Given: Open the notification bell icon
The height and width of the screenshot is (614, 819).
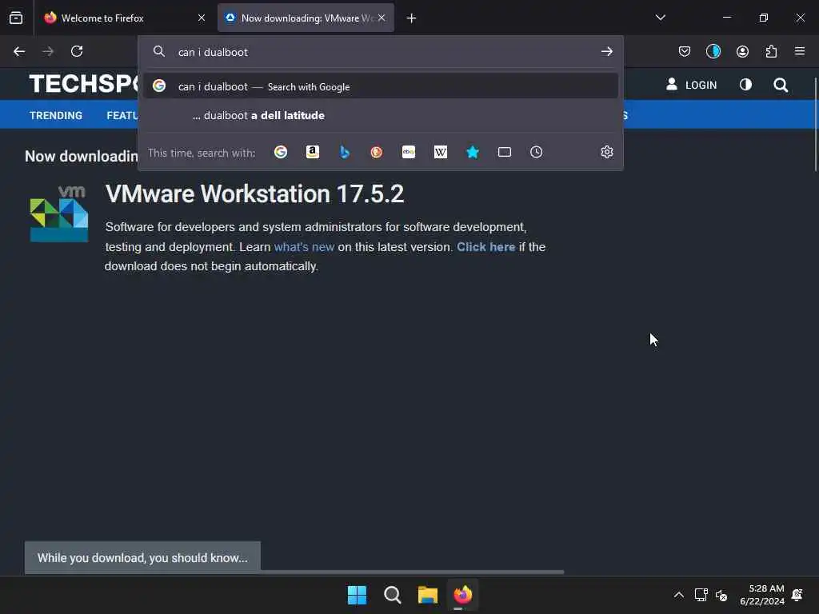Looking at the screenshot, I should [797, 595].
